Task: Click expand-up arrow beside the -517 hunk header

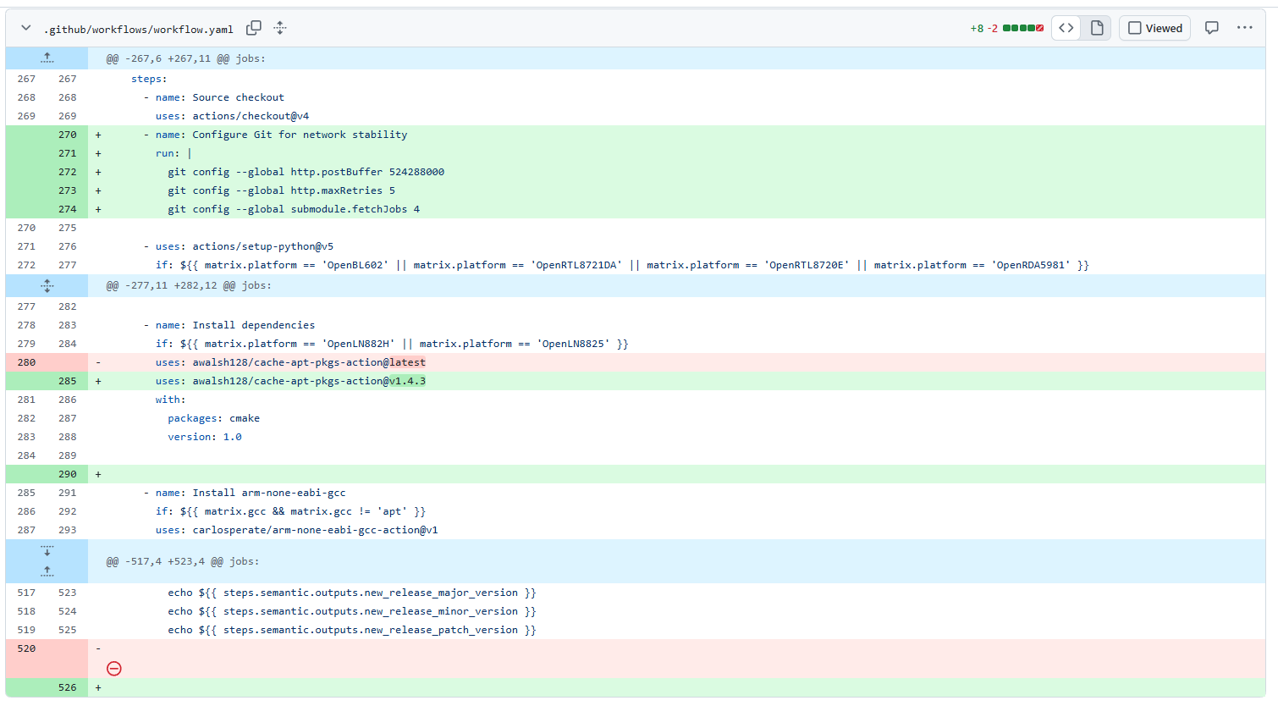Action: point(47,571)
